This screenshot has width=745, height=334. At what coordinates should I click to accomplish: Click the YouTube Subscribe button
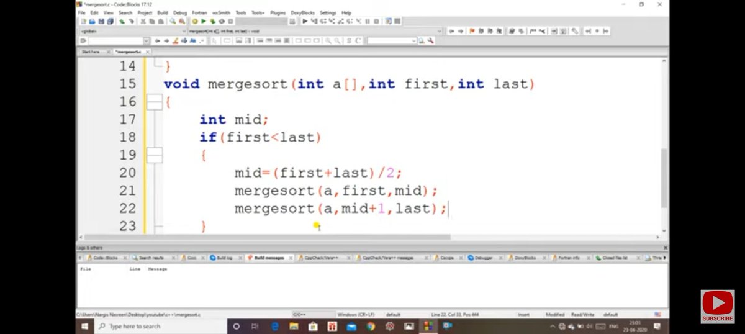coord(718,306)
